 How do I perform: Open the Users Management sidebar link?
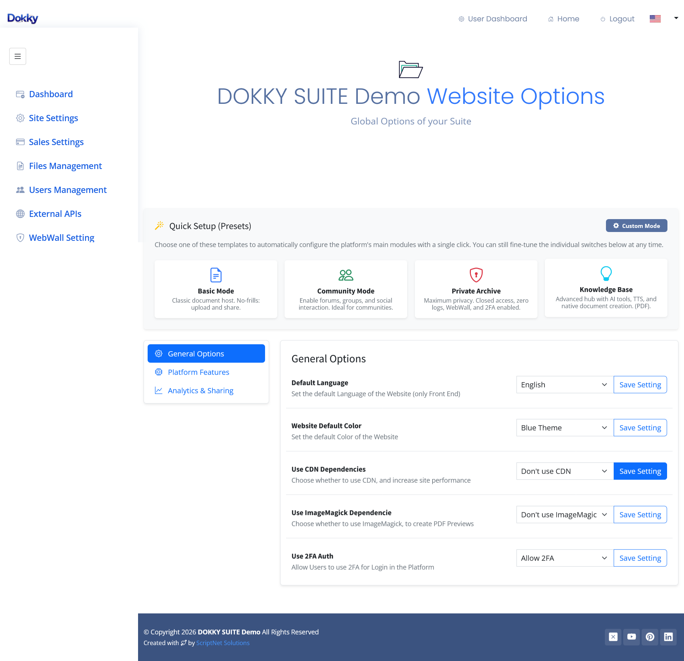(68, 190)
